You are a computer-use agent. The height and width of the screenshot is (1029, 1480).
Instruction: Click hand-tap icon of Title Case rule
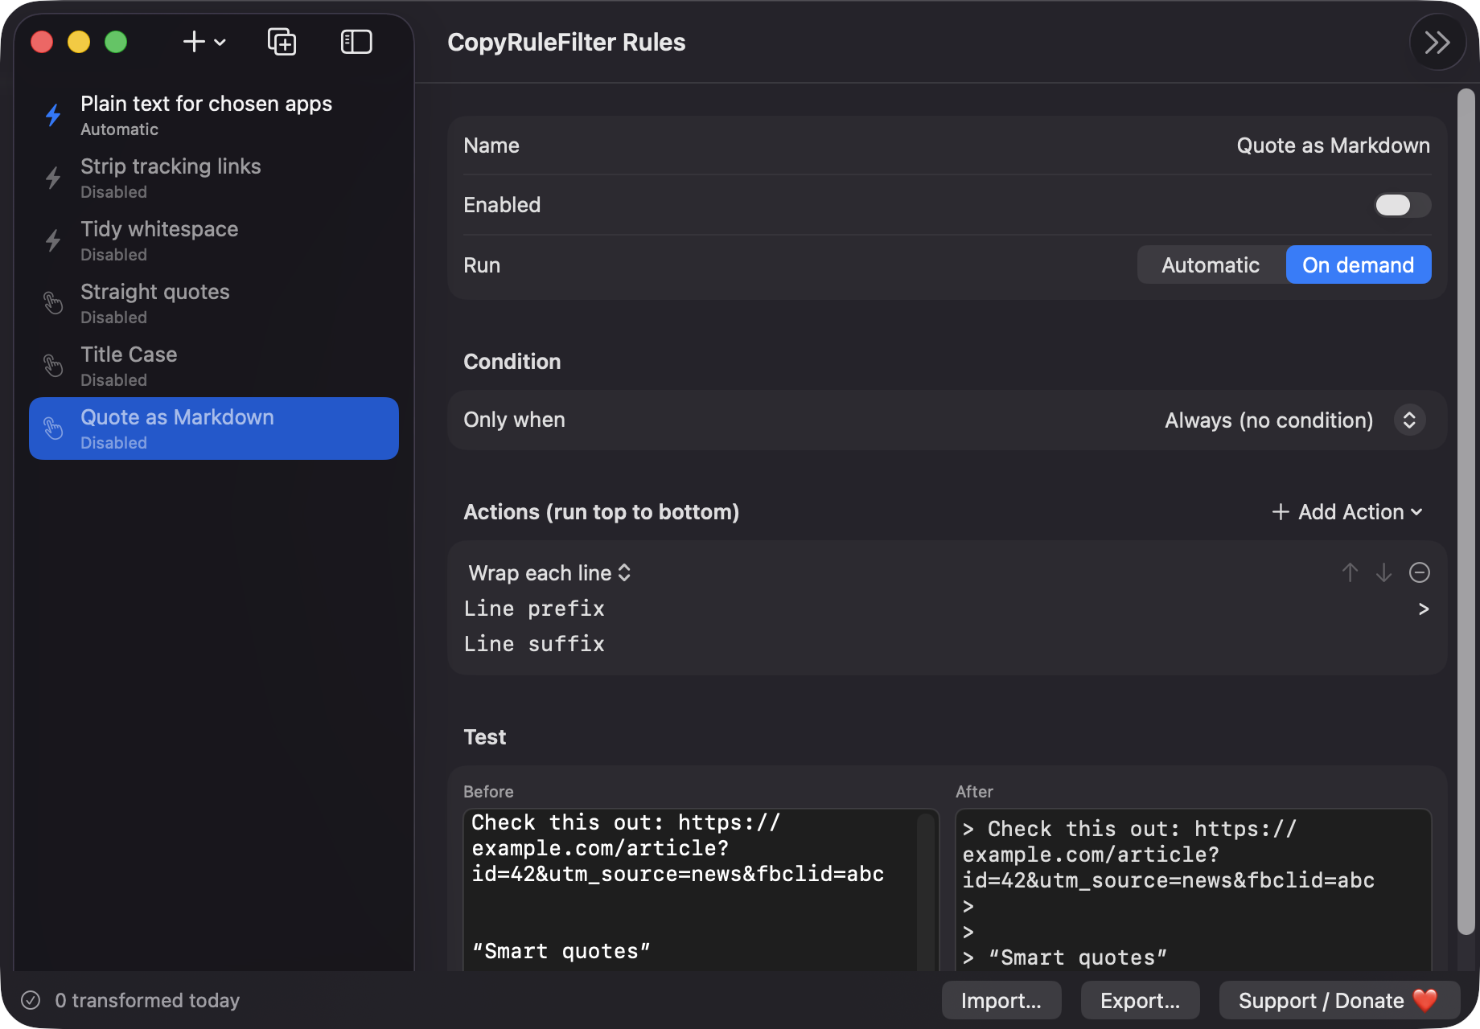[53, 366]
